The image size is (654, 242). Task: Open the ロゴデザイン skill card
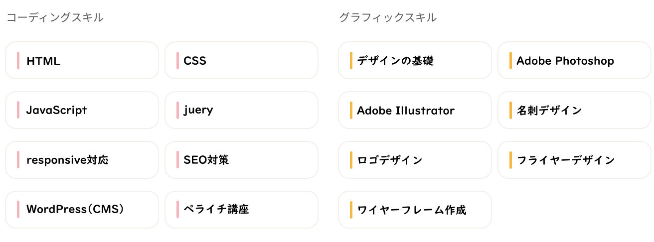click(415, 160)
